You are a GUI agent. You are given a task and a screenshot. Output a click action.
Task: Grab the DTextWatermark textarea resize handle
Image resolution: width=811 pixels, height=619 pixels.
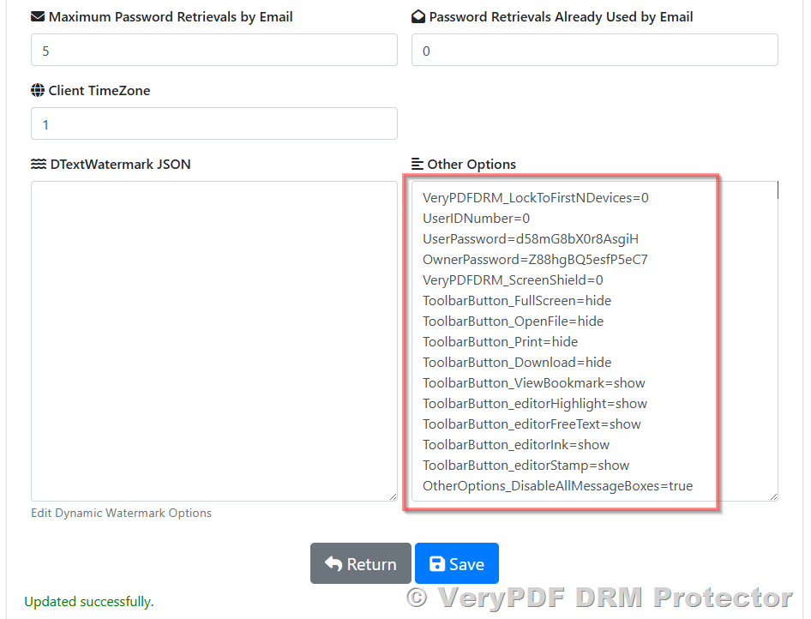tap(393, 496)
